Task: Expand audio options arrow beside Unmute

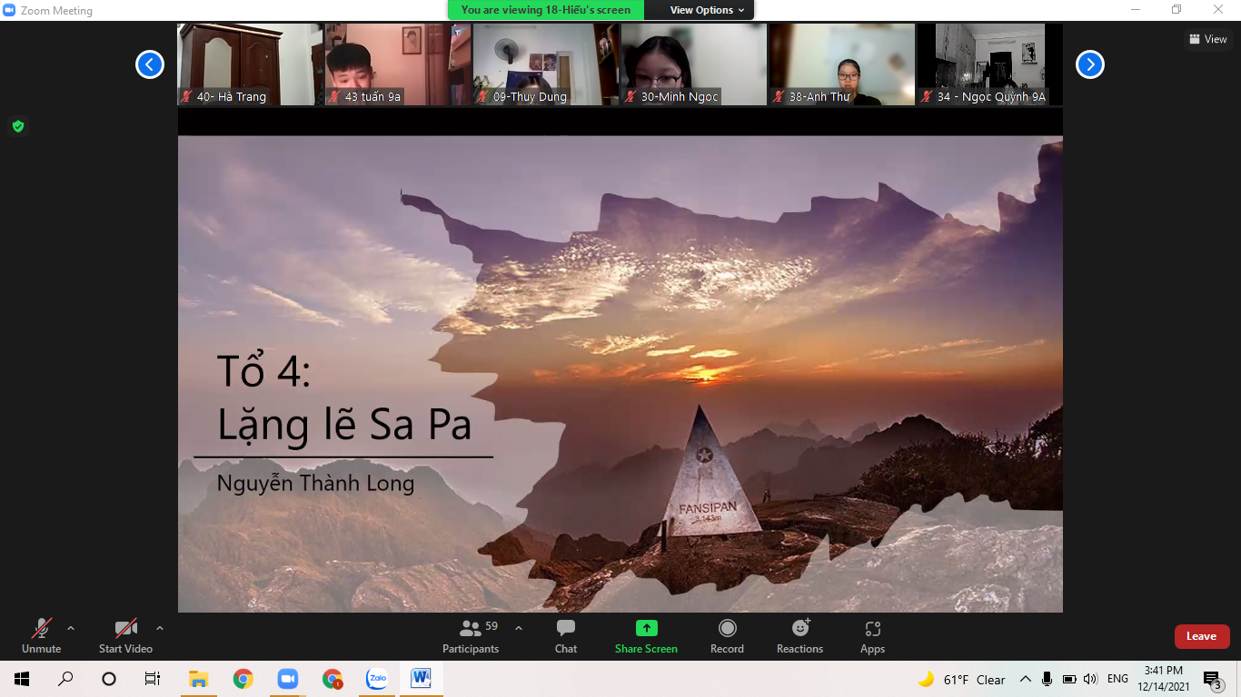Action: coord(71,628)
